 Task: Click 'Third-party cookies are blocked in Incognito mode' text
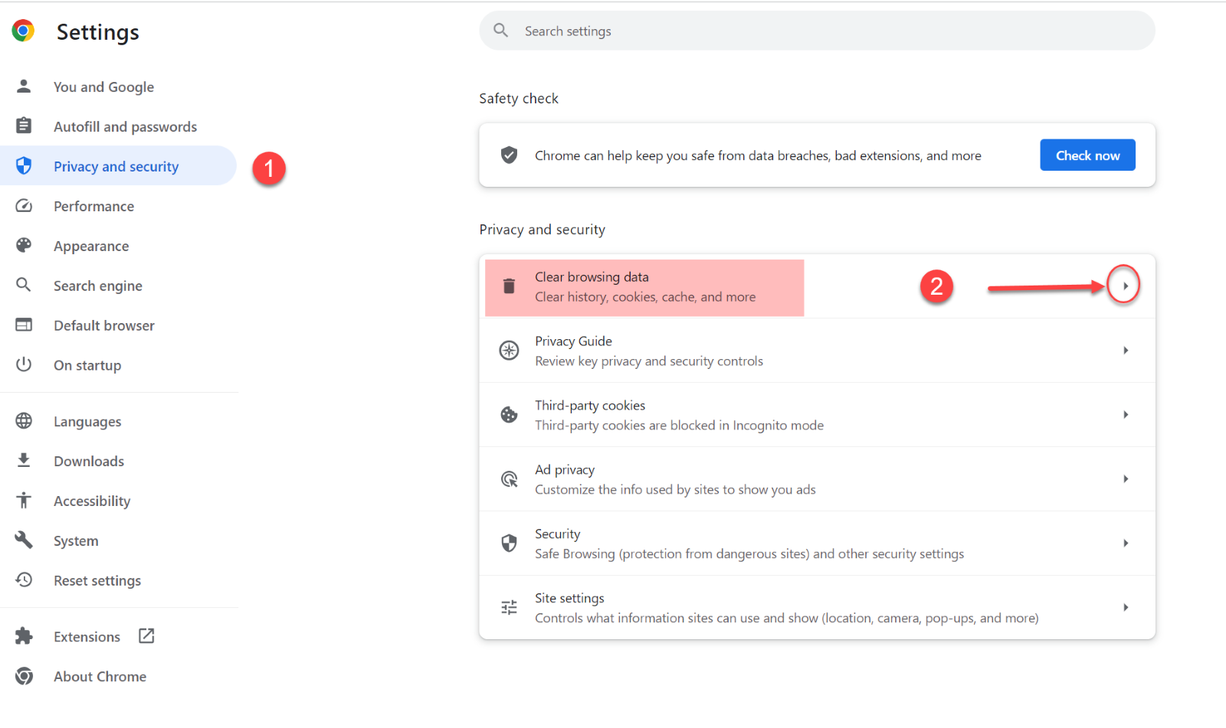point(679,425)
